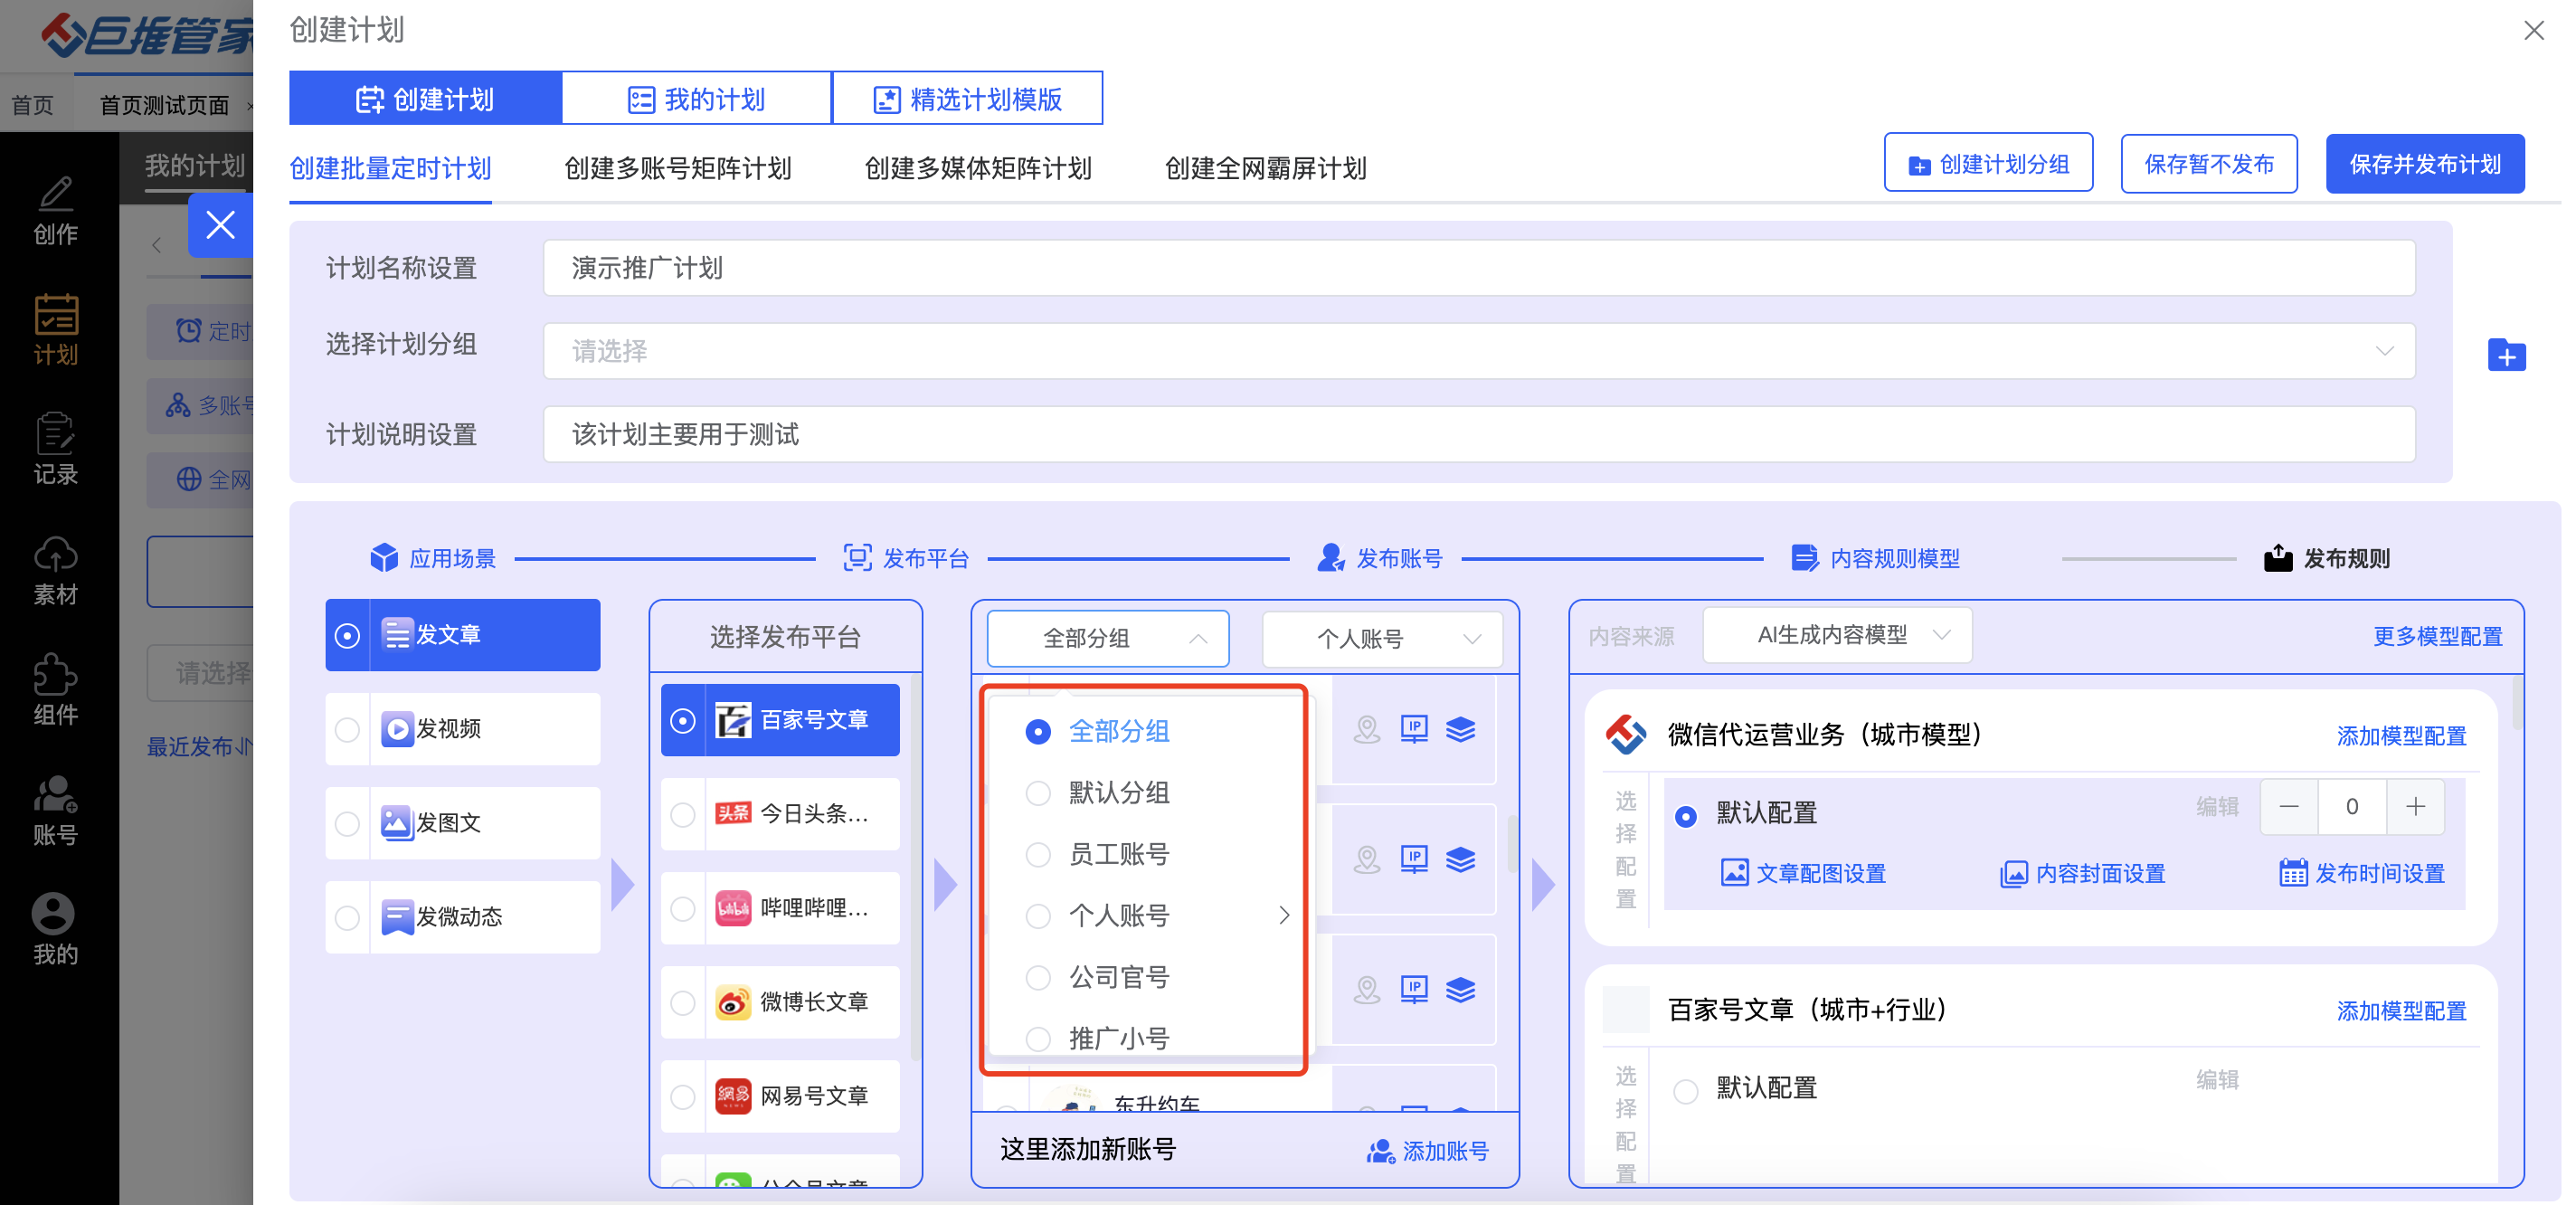Click the 创作 pencil icon in sidebar
The image size is (2576, 1205).
[x=55, y=194]
